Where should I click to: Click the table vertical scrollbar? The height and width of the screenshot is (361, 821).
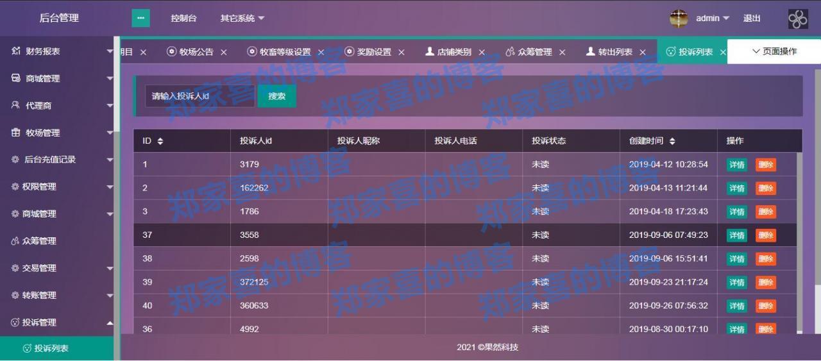tap(799, 242)
